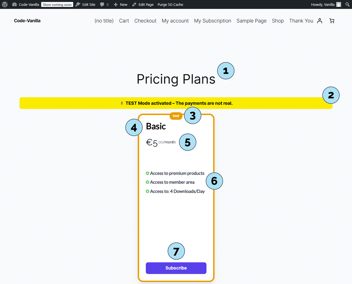Click the Code-Vanilla site title link

pos(27,21)
